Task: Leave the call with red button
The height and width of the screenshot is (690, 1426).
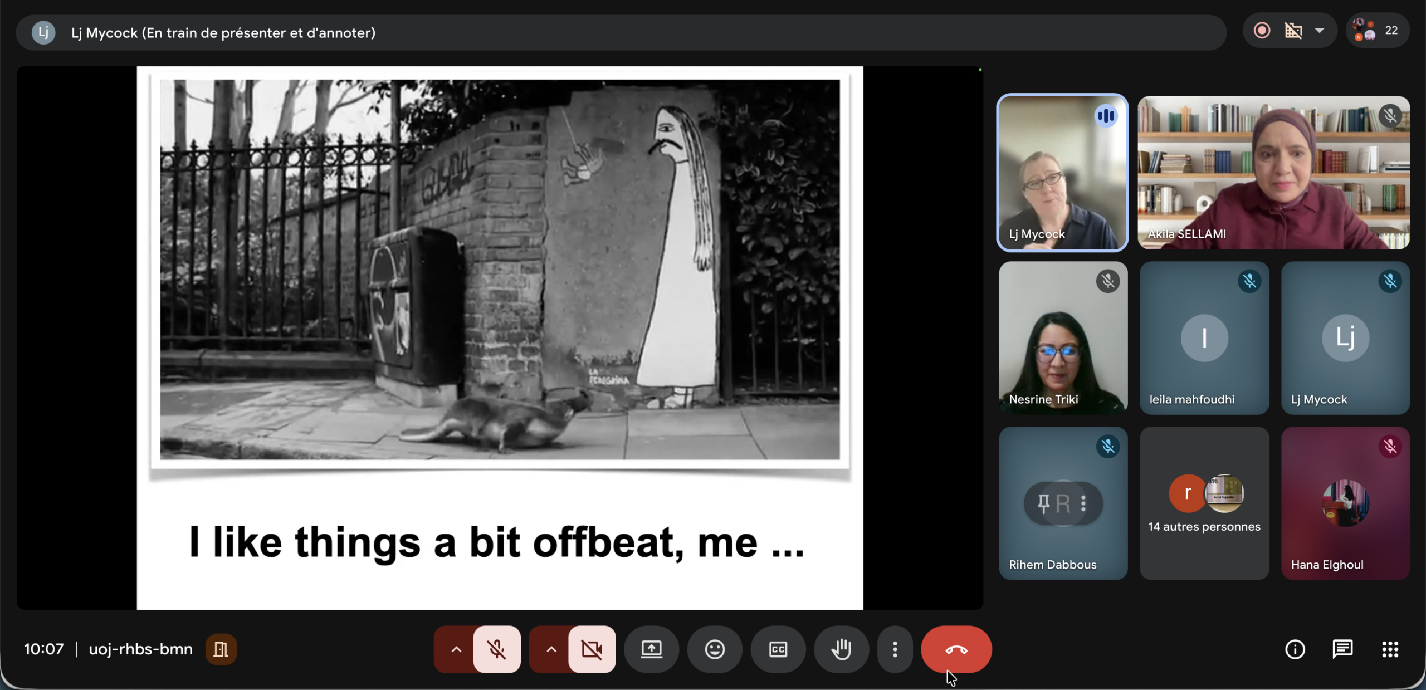Action: pos(956,649)
